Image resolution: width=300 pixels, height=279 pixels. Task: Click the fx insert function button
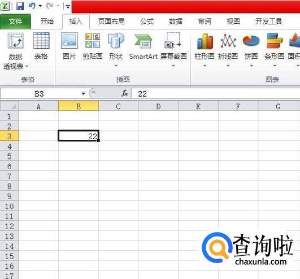pyautogui.click(x=125, y=93)
